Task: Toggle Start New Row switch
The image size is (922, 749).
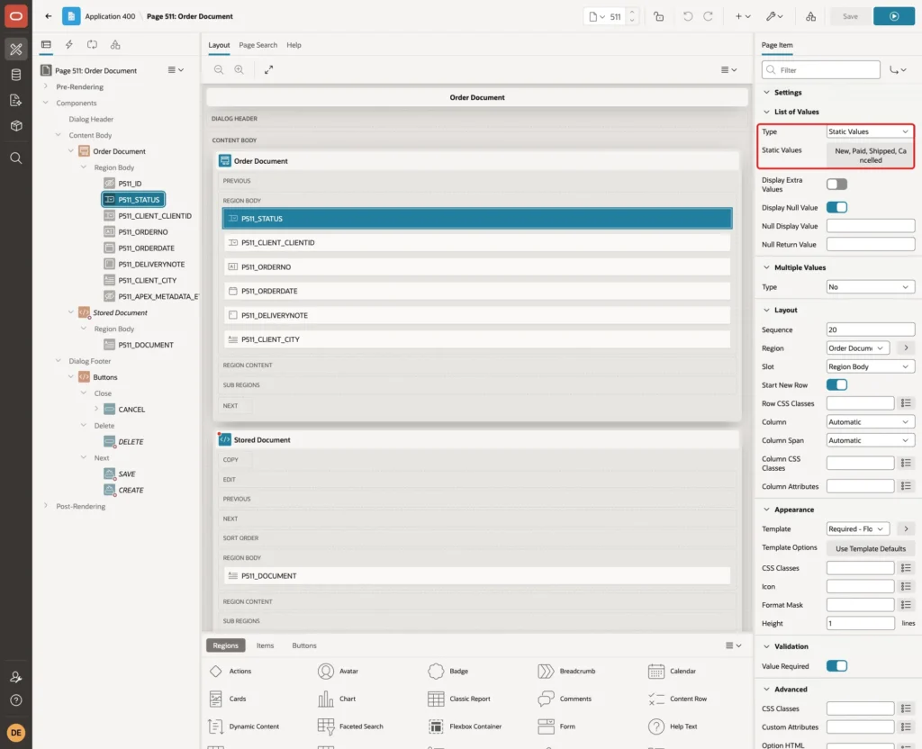Action: 836,385
